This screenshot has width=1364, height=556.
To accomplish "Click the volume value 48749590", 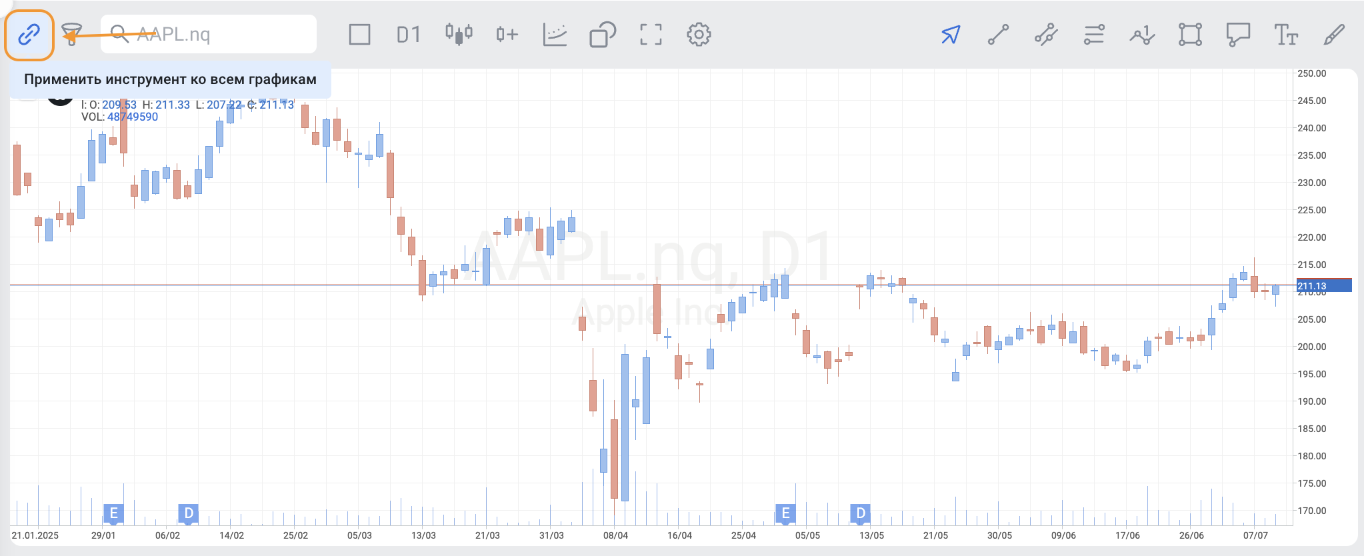I will coord(133,117).
